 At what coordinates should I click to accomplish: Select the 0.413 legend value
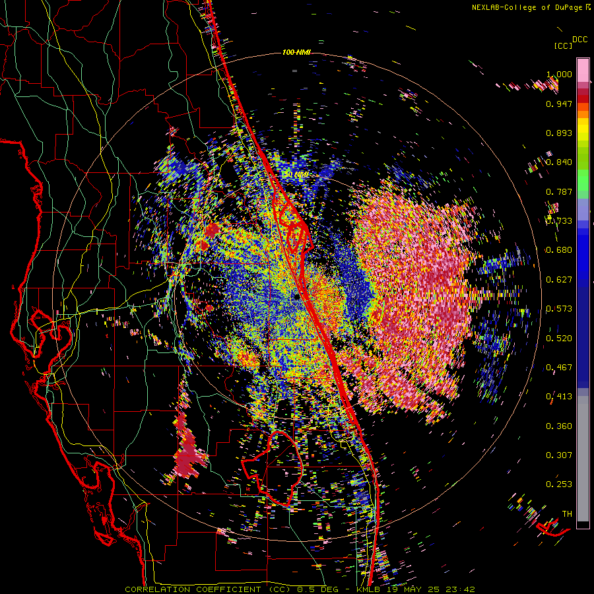[x=559, y=397]
